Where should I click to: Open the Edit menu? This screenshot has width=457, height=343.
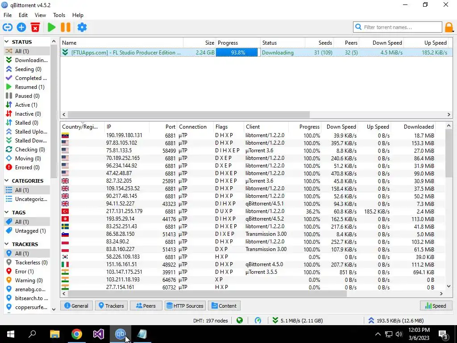pos(23,15)
